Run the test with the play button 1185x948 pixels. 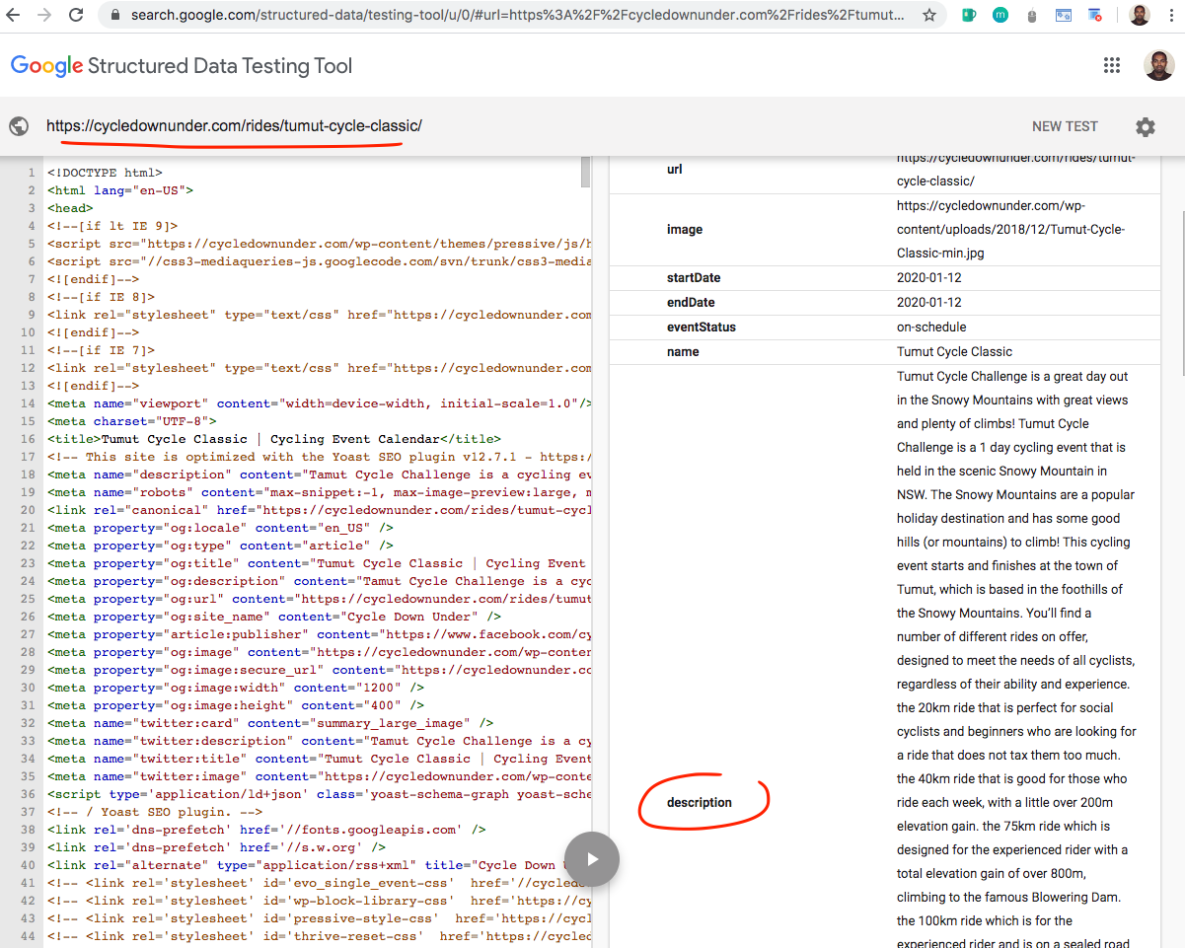(592, 858)
